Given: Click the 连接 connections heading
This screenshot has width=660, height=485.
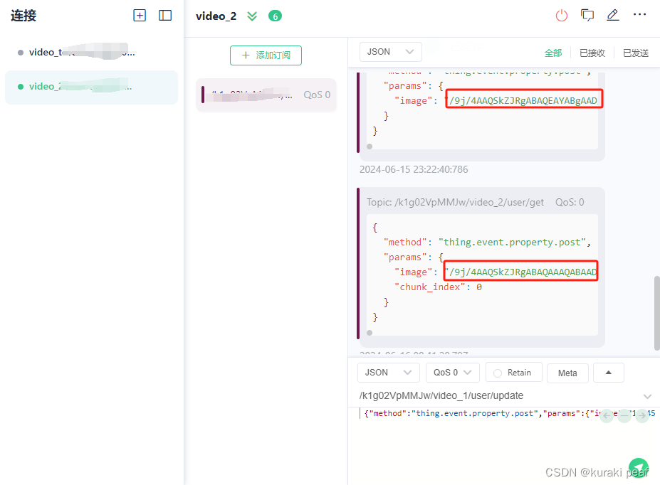Looking at the screenshot, I should (x=23, y=16).
